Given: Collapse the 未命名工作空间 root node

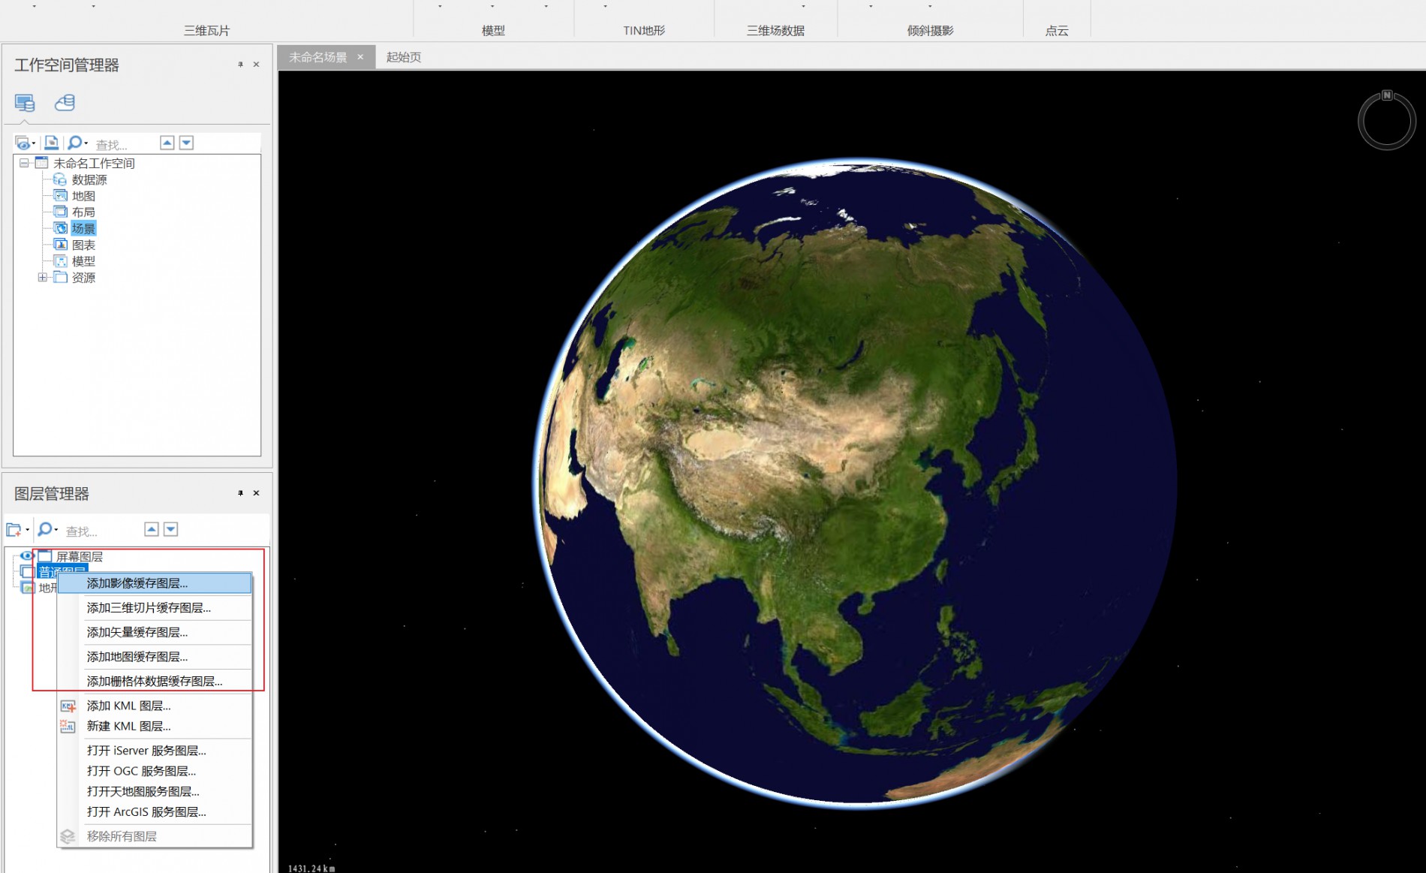Looking at the screenshot, I should click(x=24, y=163).
